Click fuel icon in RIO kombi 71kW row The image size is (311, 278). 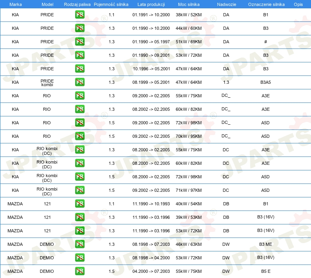point(80,190)
